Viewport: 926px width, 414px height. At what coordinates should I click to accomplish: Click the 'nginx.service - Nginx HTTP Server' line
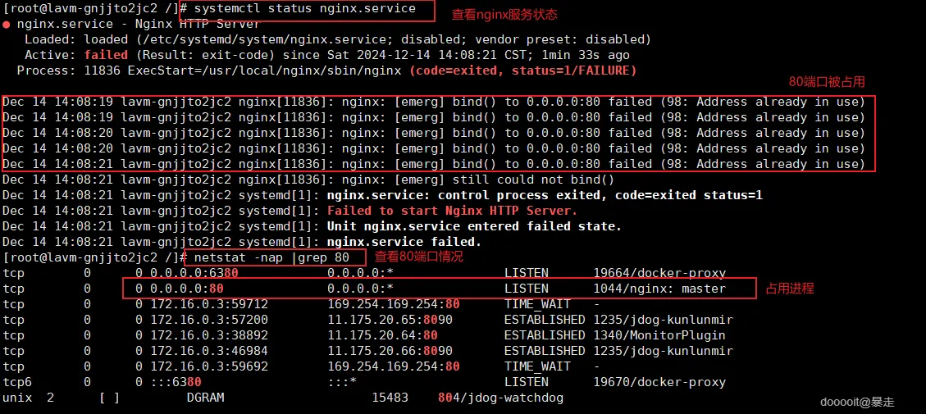(x=139, y=25)
